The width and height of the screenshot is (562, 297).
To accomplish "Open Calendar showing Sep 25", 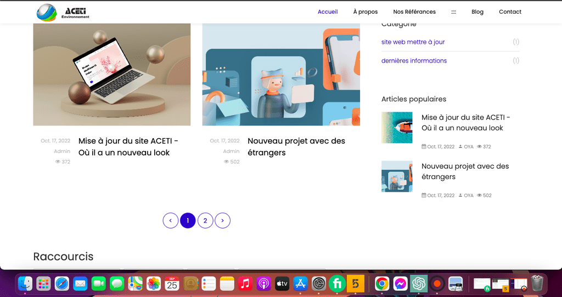I will click(x=172, y=284).
